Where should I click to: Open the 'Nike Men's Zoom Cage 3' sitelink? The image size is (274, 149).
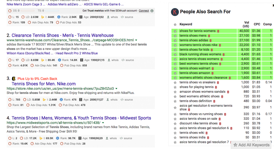click(x=26, y=4)
